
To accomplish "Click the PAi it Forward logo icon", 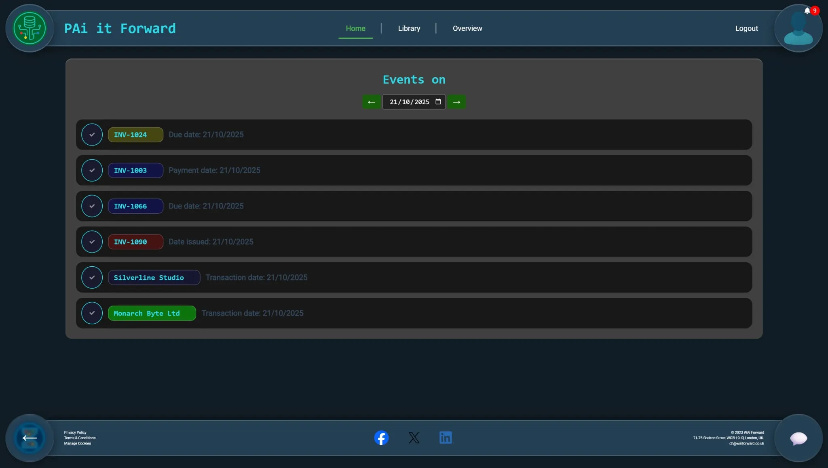I will coord(30,28).
